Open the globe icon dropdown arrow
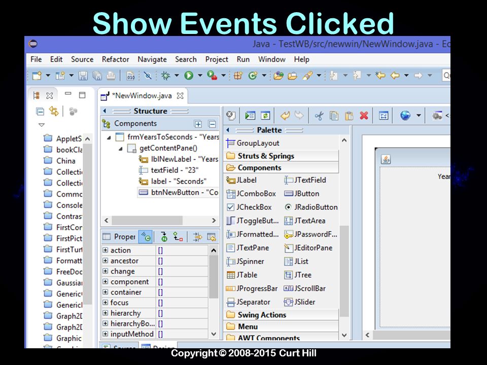The height and width of the screenshot is (365, 487). pyautogui.click(x=419, y=116)
